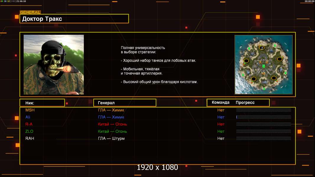Select player name R-A
The width and height of the screenshot is (315, 177).
(29, 124)
